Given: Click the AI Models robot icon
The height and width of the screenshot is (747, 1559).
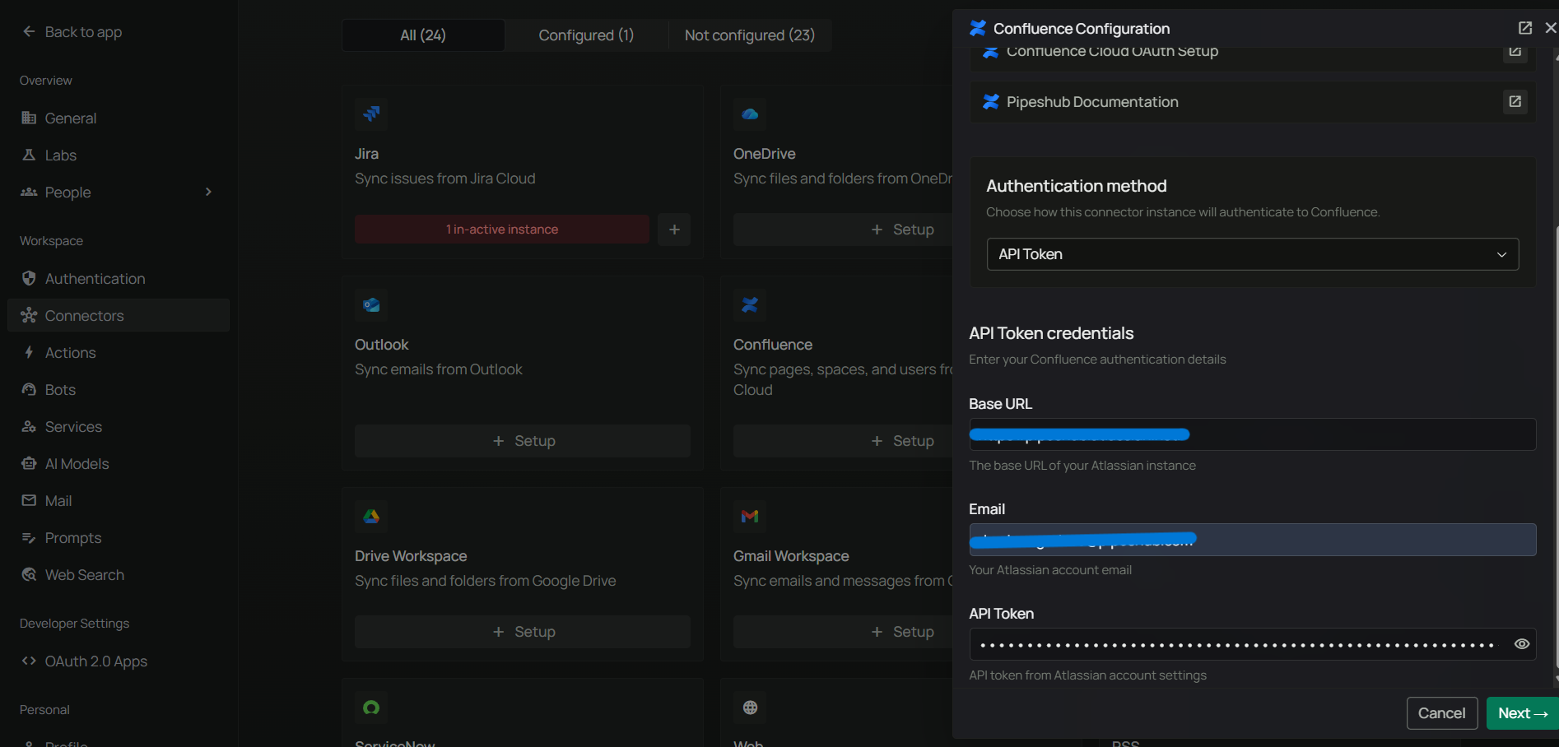Looking at the screenshot, I should pyautogui.click(x=29, y=464).
